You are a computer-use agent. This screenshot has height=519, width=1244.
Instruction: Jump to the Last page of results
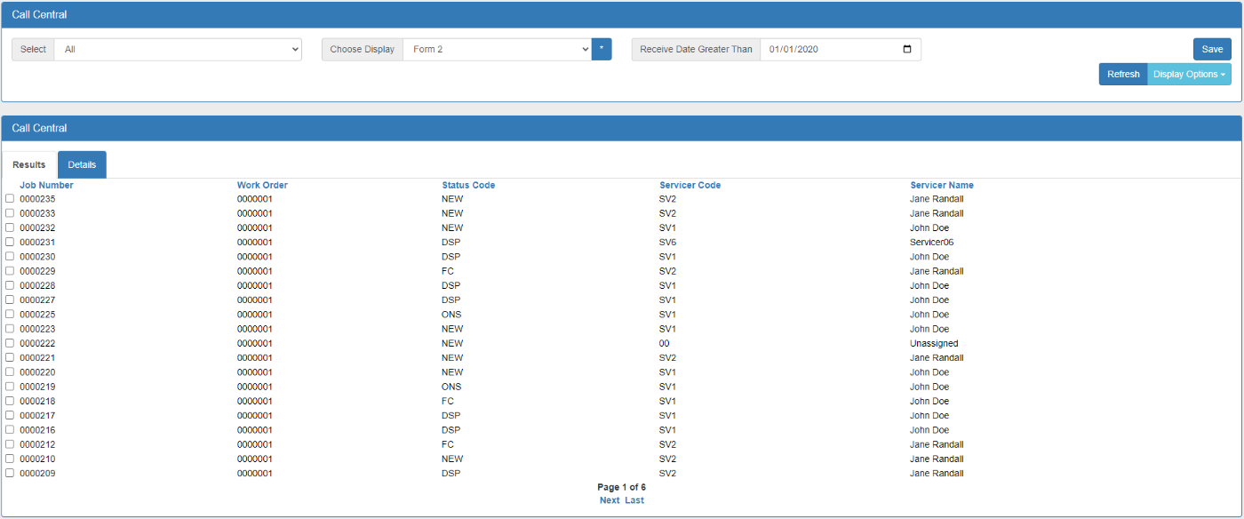click(x=634, y=499)
